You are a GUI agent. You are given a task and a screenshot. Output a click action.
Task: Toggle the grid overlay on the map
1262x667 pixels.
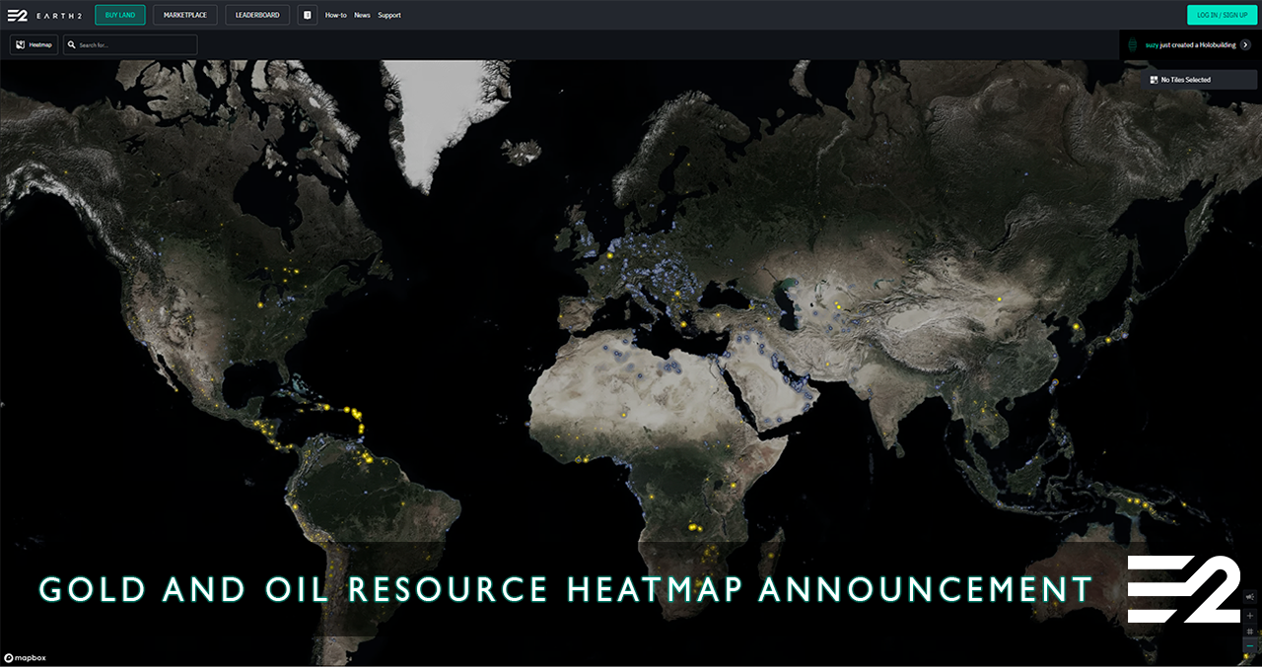1250,631
